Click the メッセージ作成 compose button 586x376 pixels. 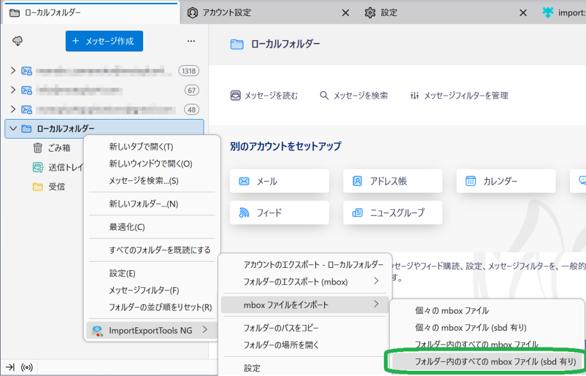[104, 41]
